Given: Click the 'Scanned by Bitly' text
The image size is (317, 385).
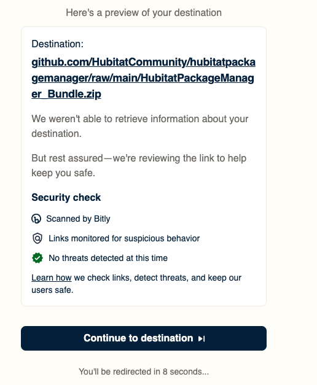Looking at the screenshot, I should coord(78,219).
